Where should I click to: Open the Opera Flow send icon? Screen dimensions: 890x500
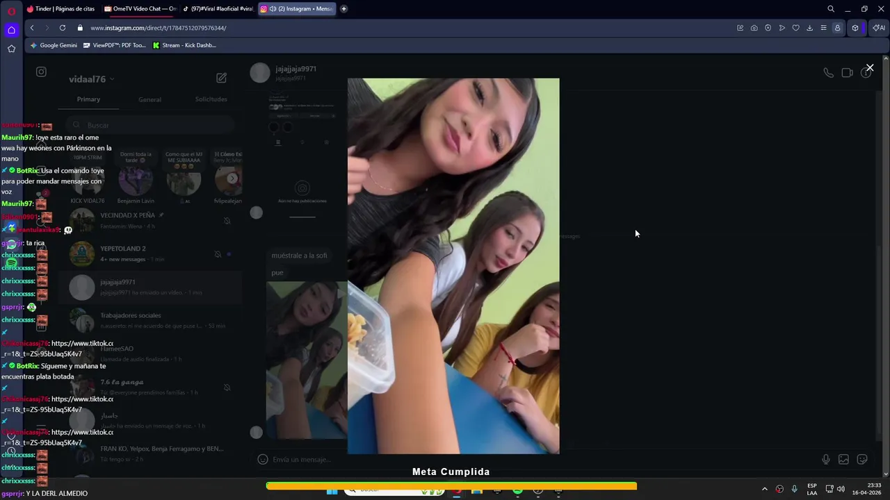coord(782,28)
